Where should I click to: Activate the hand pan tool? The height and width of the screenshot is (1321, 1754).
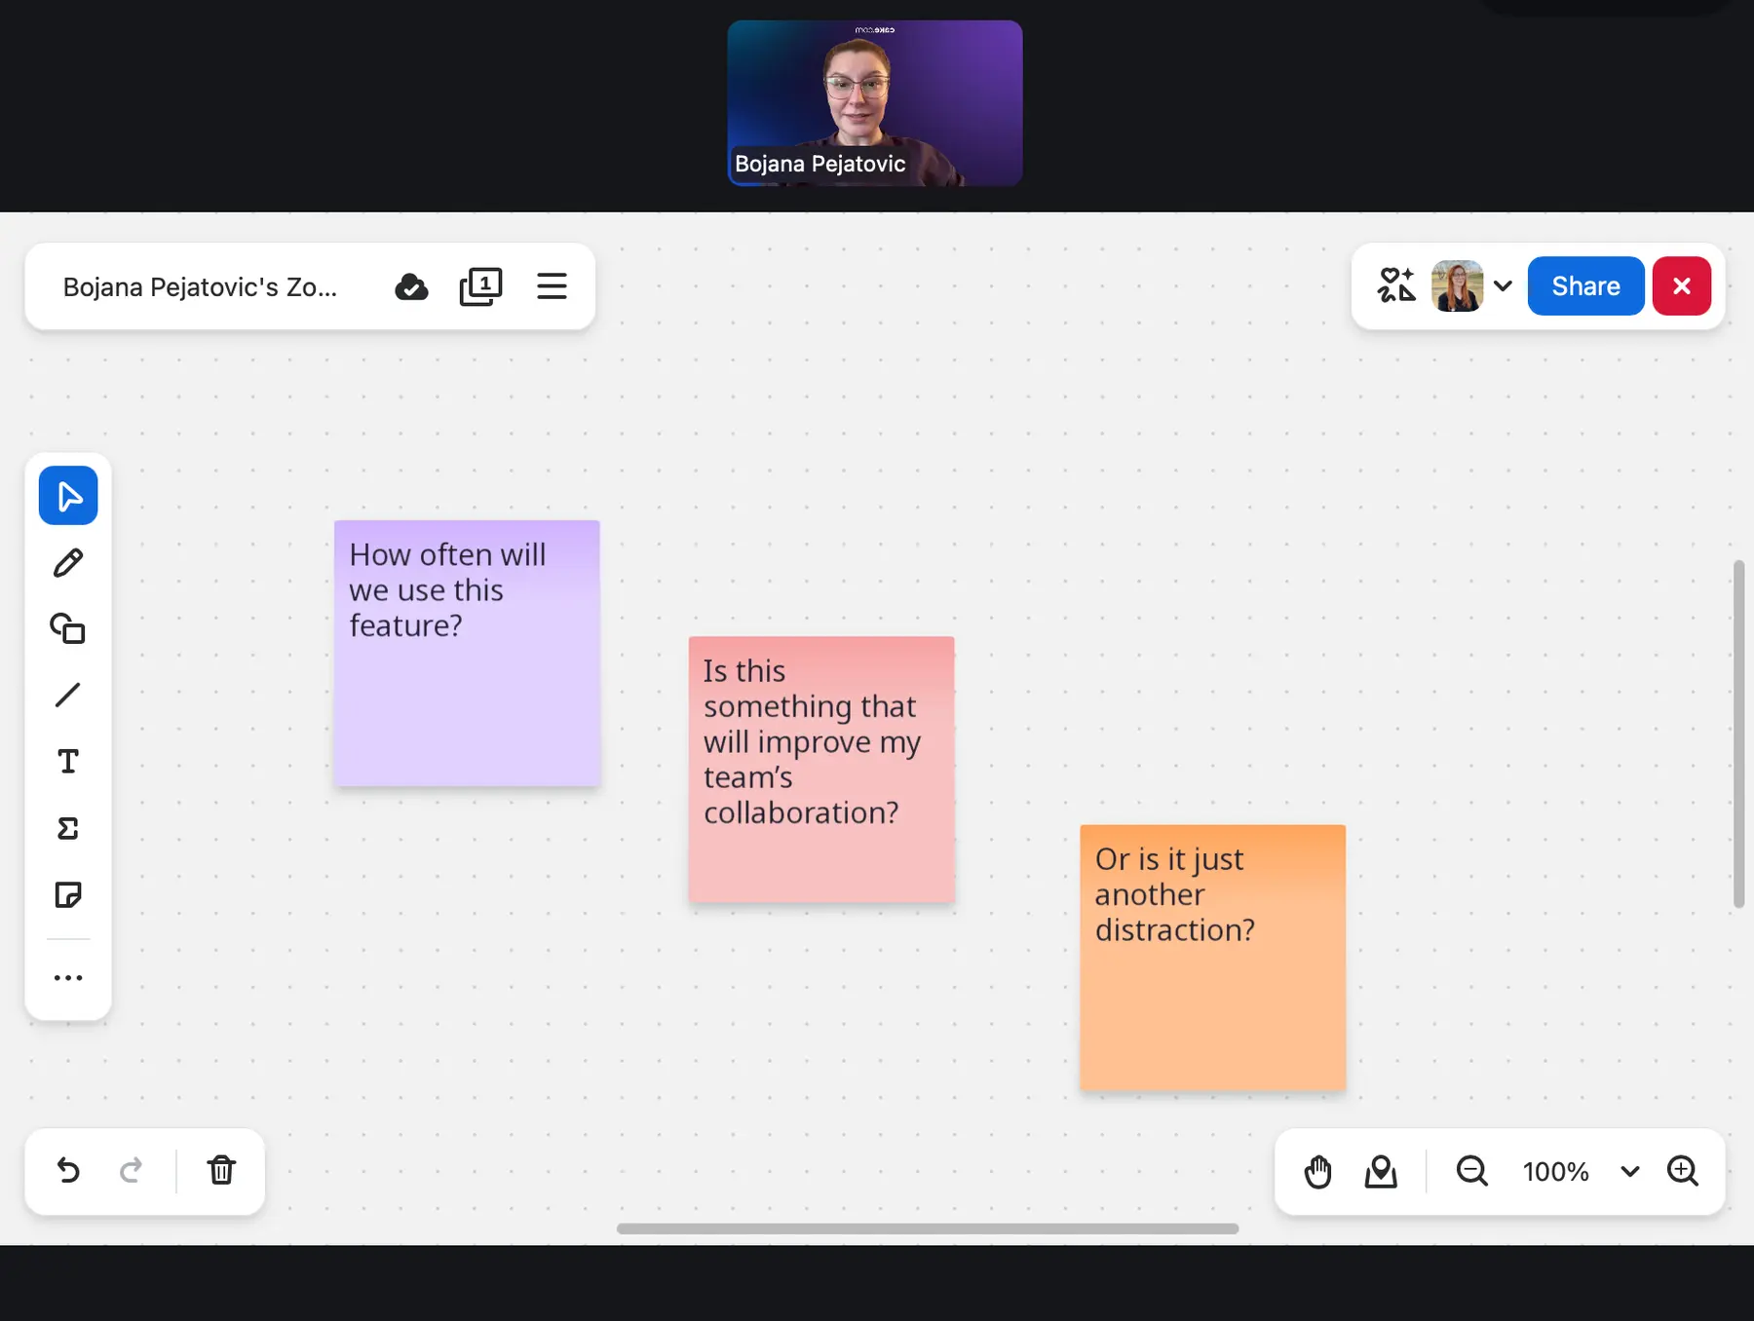point(1317,1171)
